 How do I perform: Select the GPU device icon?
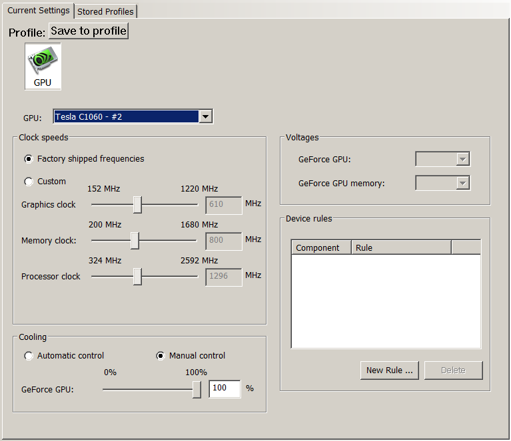[43, 67]
